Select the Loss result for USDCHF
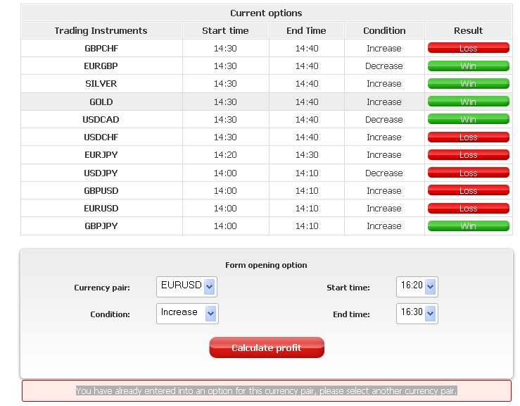Screen dimensions: 520x406 pos(468,137)
